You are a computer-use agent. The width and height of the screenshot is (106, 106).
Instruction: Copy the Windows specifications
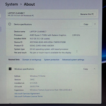coord(86,69)
